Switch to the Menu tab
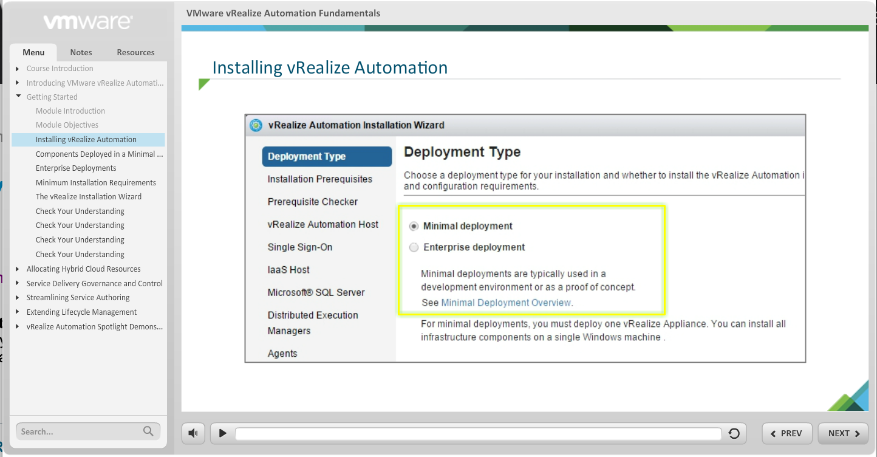 (33, 52)
